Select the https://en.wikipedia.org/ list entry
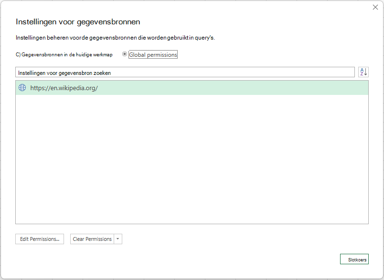Viewport: 384px width, 280px height. click(192, 88)
